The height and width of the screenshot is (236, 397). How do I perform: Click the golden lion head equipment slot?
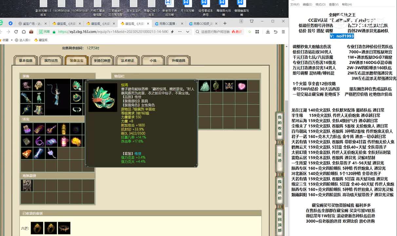pyautogui.click(x=38, y=85)
